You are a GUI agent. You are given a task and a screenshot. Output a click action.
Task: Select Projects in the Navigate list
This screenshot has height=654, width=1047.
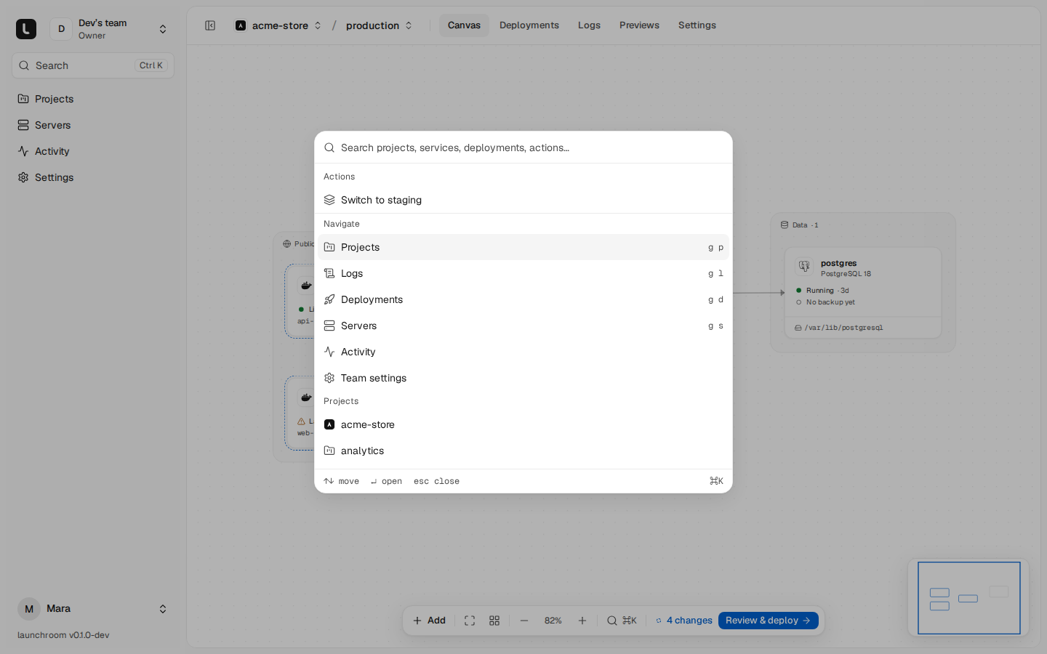523,247
